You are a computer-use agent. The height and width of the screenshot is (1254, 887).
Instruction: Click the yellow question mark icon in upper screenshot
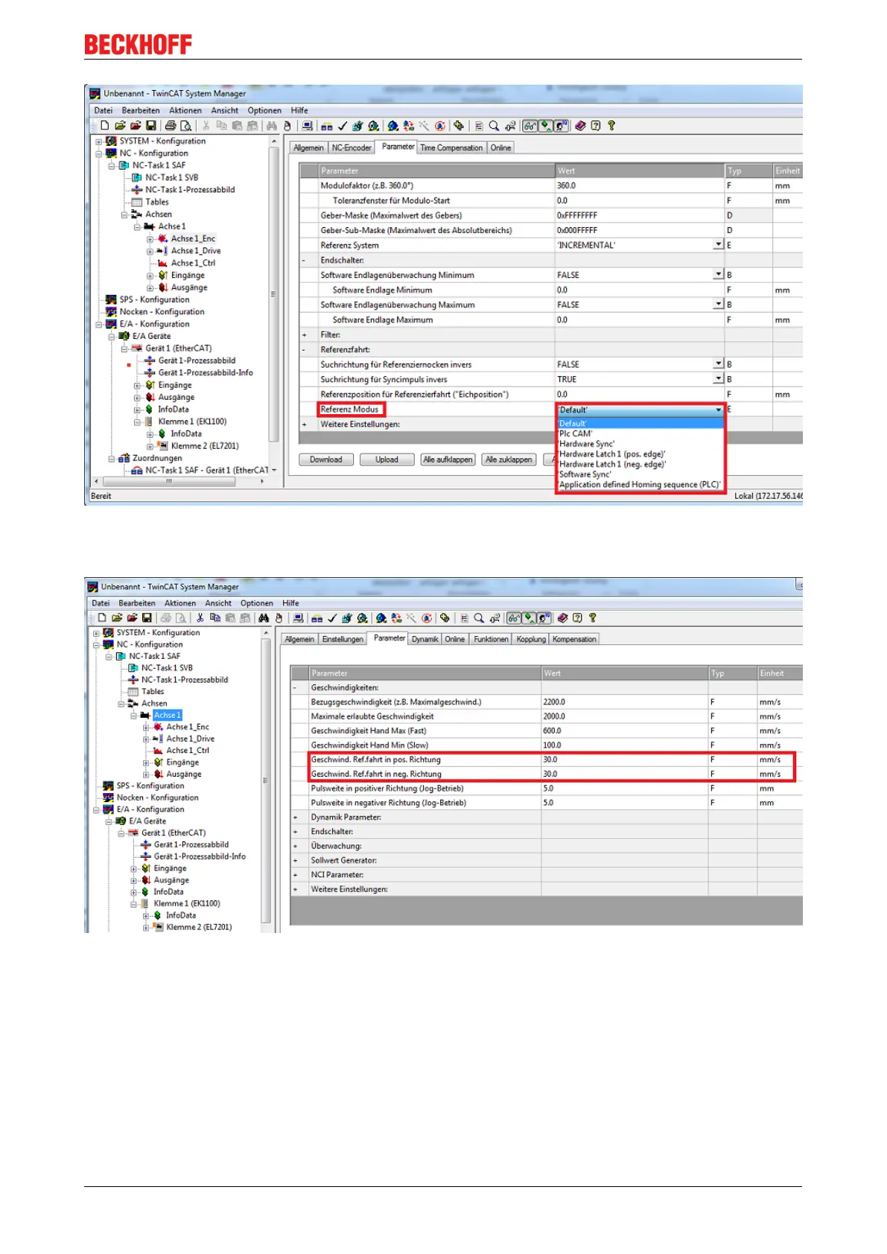[x=611, y=126]
